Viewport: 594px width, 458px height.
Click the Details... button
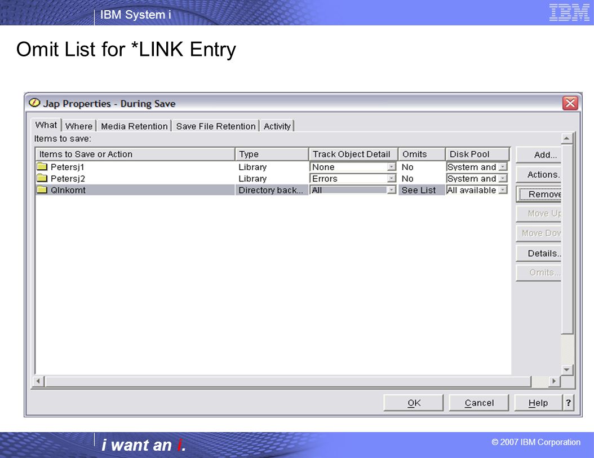539,253
